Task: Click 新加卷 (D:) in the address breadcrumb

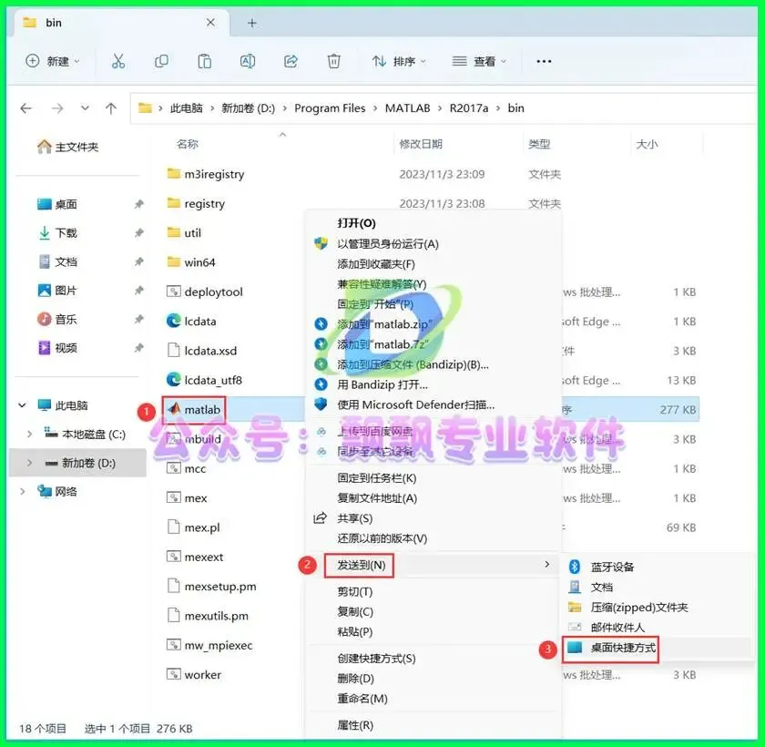Action: [x=248, y=108]
